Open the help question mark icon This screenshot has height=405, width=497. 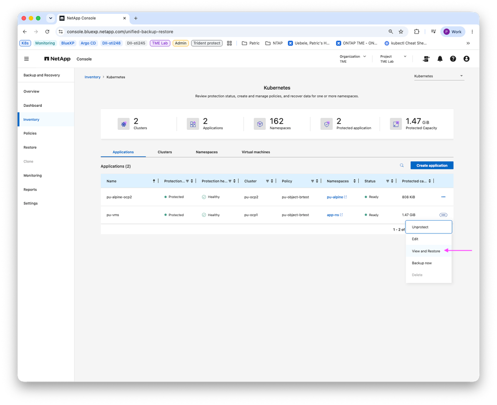[453, 59]
